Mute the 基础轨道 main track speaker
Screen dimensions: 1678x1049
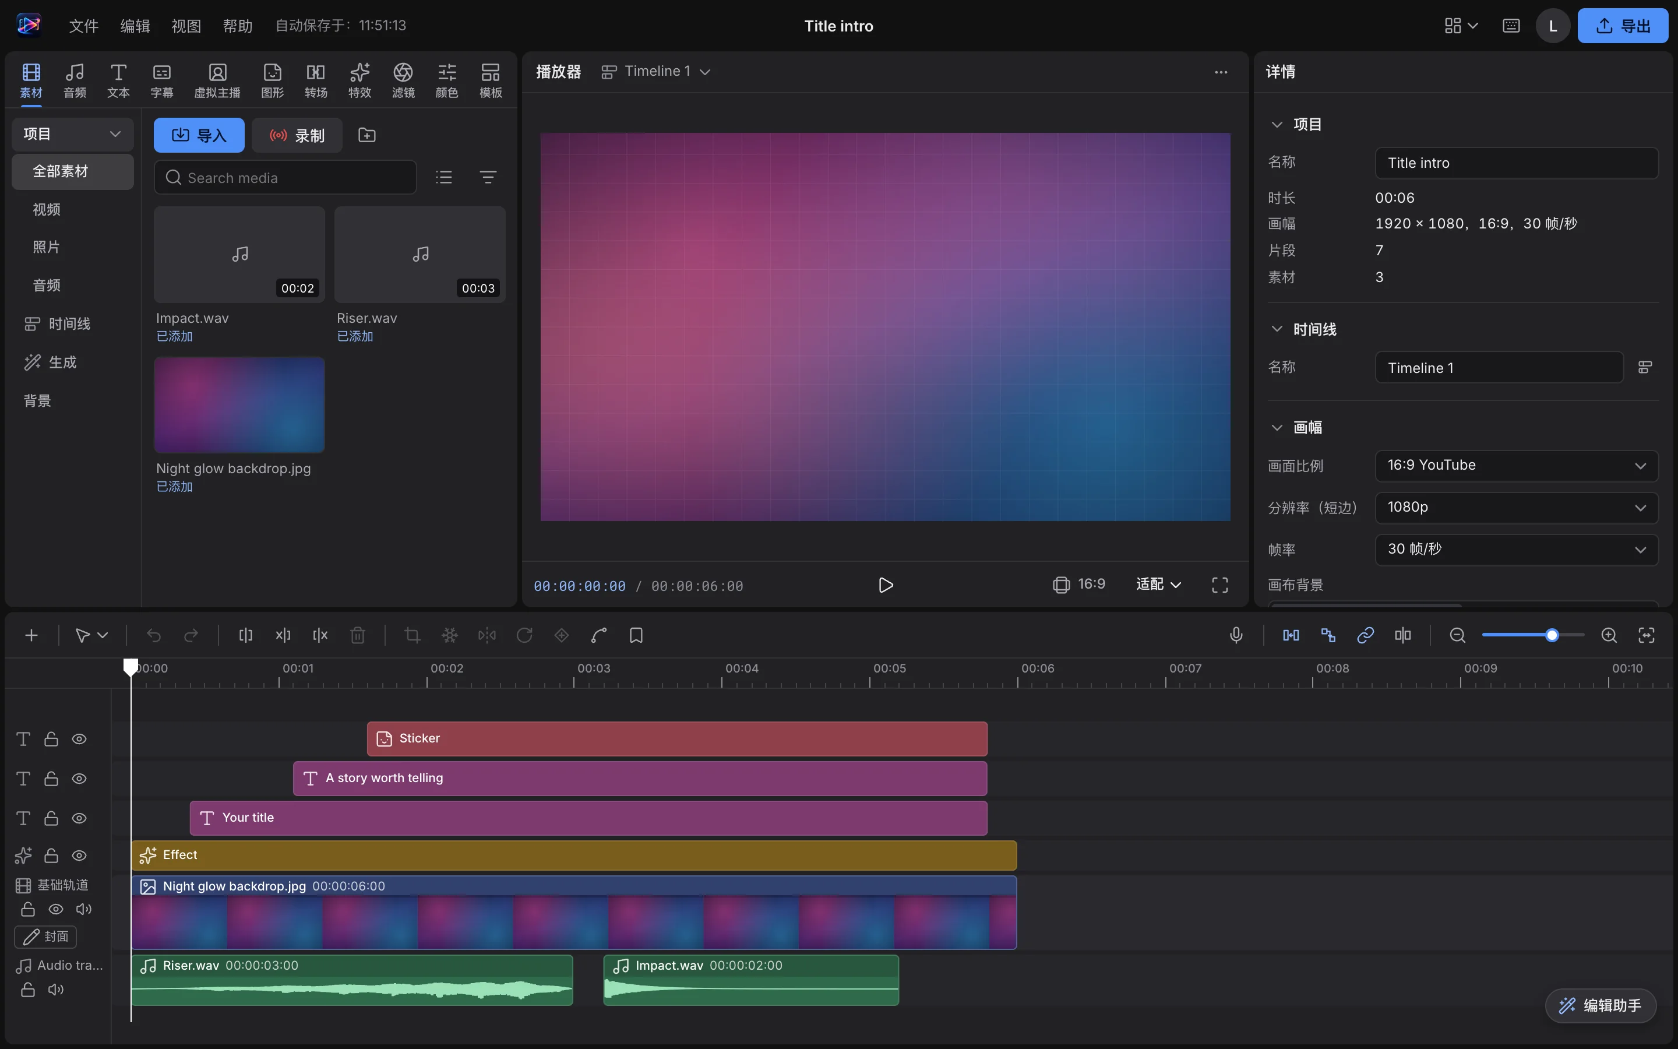pyautogui.click(x=84, y=909)
